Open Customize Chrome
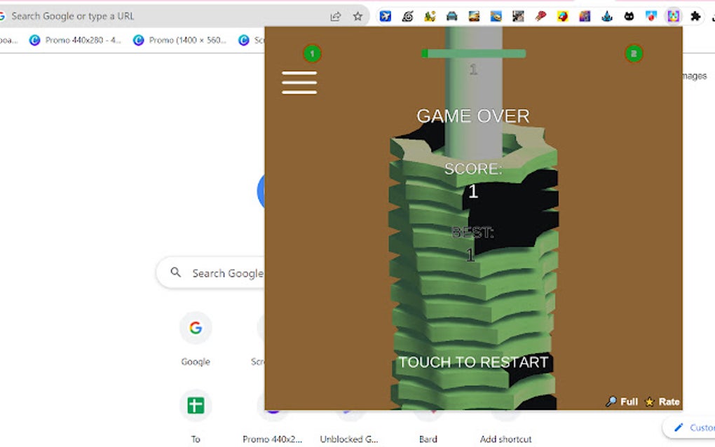The height and width of the screenshot is (447, 715). click(694, 427)
